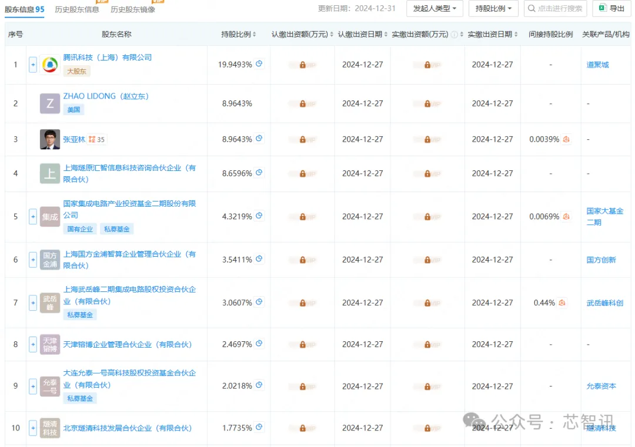Click the VIP lock in ZHAO LIDONG's 认缴出资额 cell
The width and height of the screenshot is (635, 447).
point(303,104)
